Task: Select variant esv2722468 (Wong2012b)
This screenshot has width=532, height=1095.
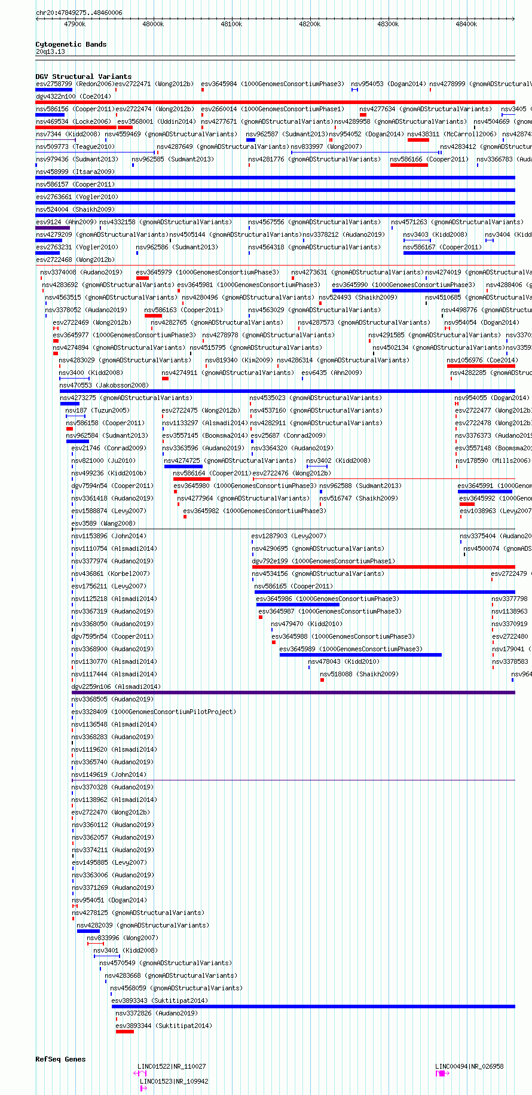Action: [x=75, y=260]
